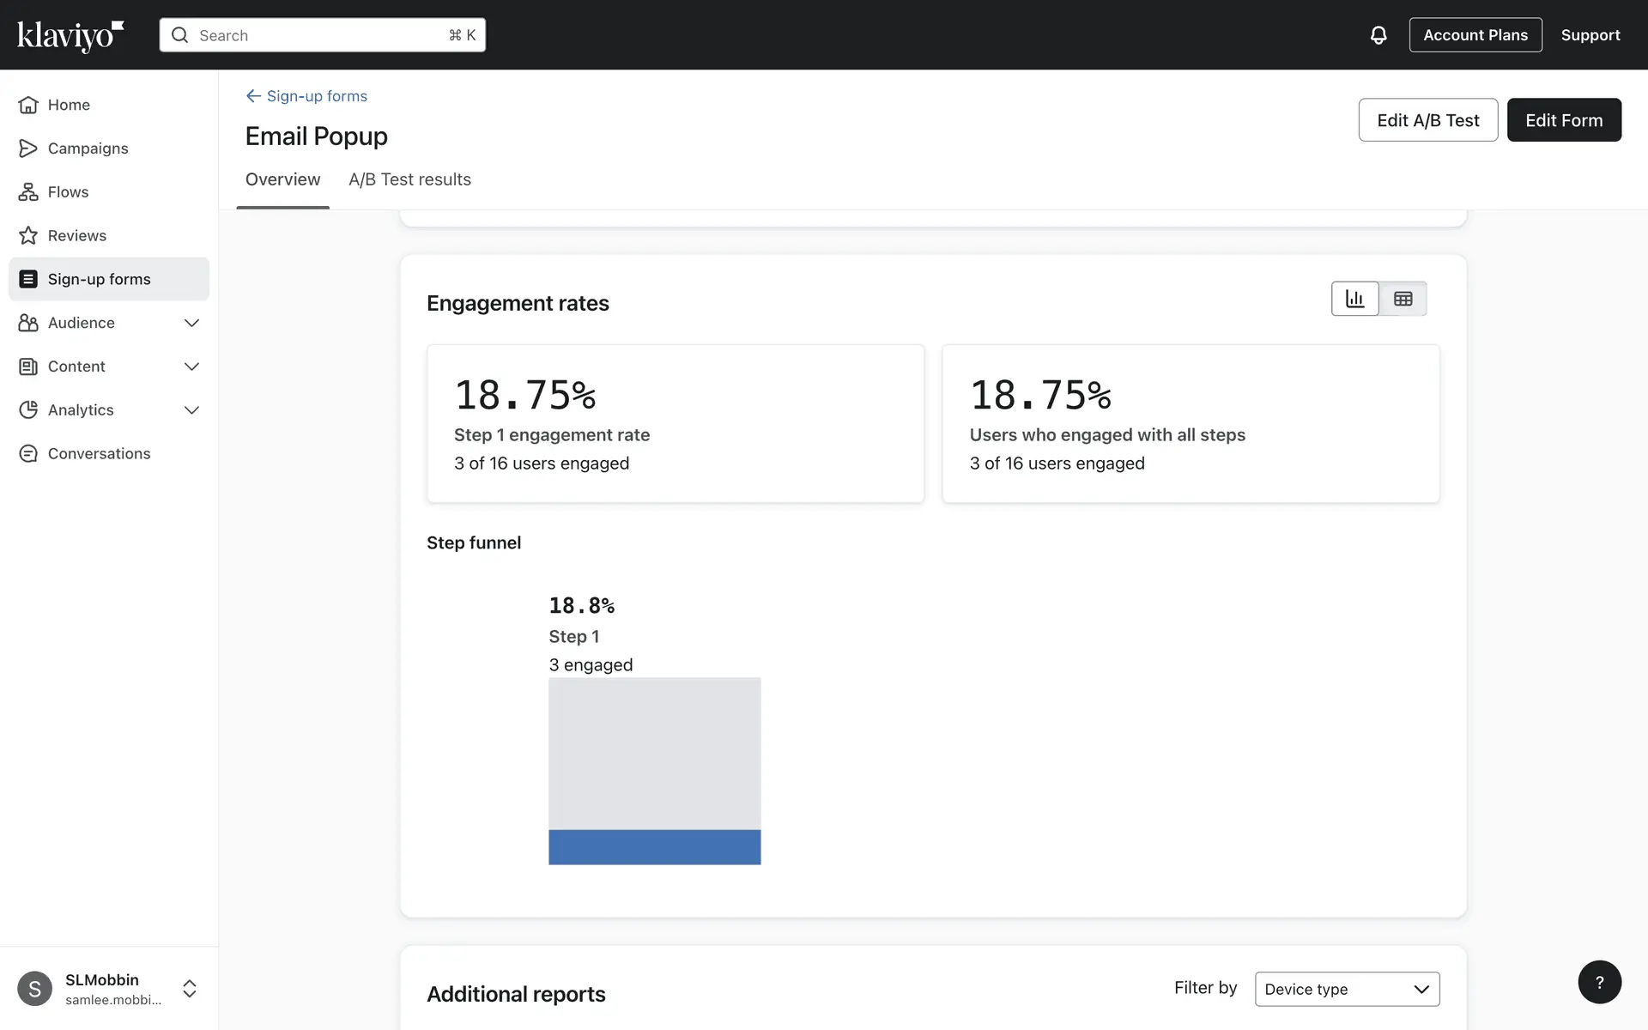Screen dimensions: 1648x1030
Task: Click the Flows icon in sidebar
Action: coord(28,192)
